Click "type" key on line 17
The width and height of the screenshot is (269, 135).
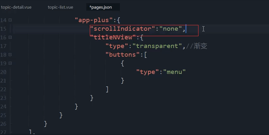pyautogui.click(x=117, y=46)
